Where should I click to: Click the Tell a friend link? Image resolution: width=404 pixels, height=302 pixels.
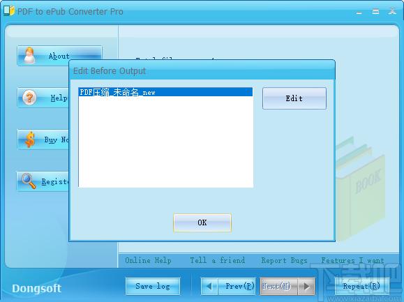click(218, 260)
